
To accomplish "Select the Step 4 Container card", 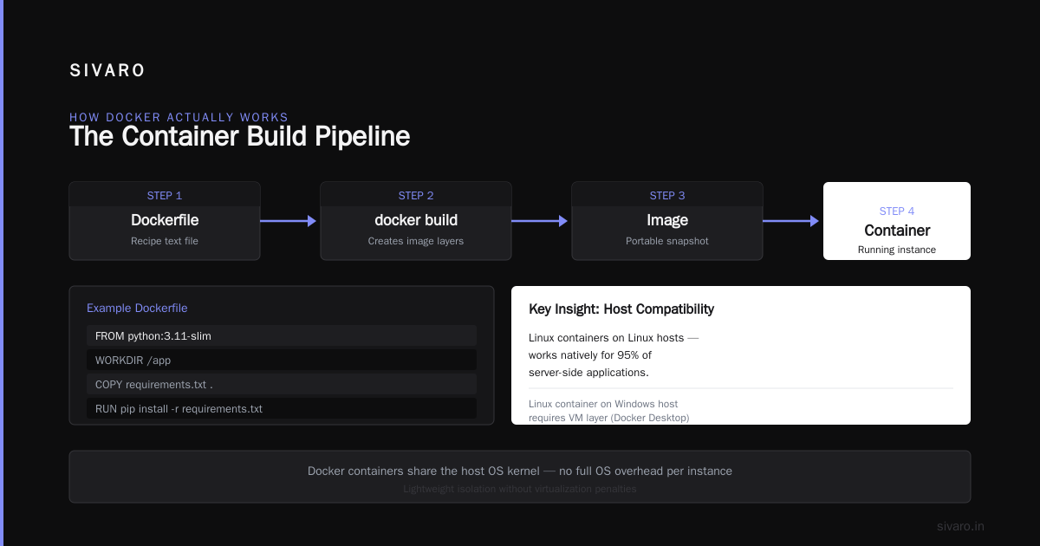I will pos(897,221).
